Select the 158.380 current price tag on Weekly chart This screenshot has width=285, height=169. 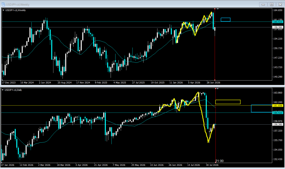pos(278,28)
